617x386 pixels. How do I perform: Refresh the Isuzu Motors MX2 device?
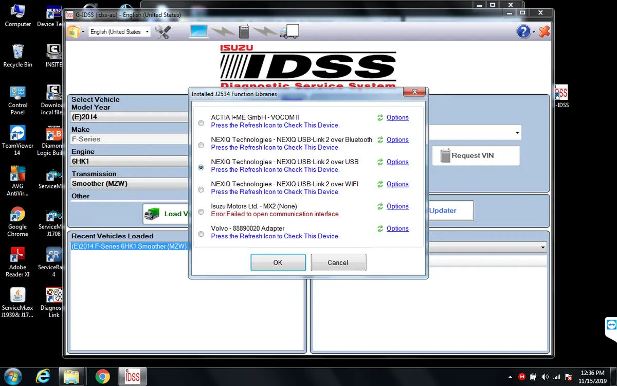[x=380, y=206]
